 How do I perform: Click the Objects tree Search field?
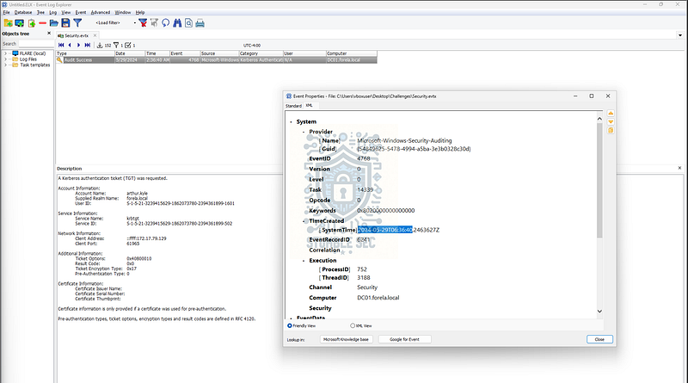(x=36, y=44)
